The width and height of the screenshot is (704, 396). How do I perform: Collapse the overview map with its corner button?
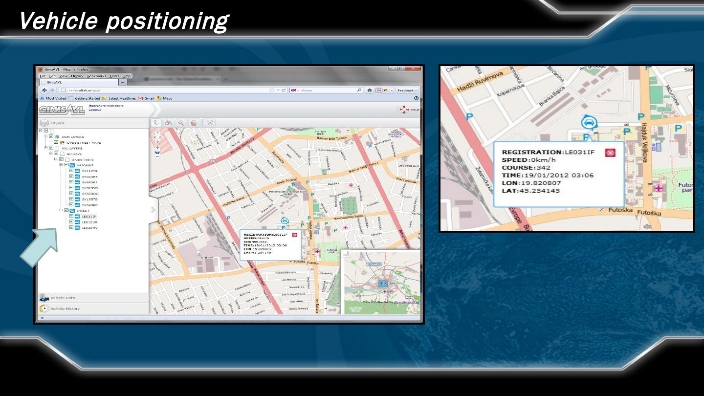347,254
